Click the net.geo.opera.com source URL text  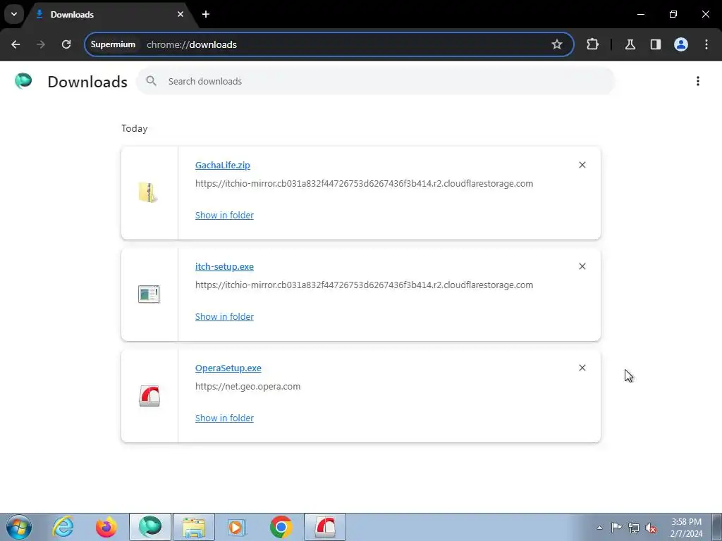coord(247,387)
